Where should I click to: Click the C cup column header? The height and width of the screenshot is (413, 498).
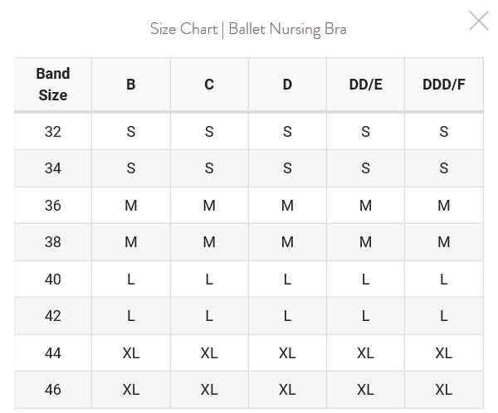coord(209,85)
